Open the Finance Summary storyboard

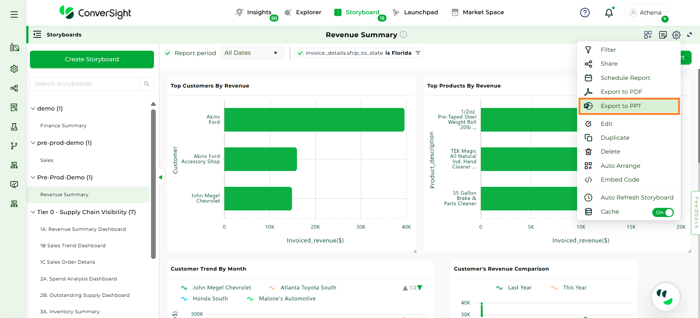[x=63, y=126]
